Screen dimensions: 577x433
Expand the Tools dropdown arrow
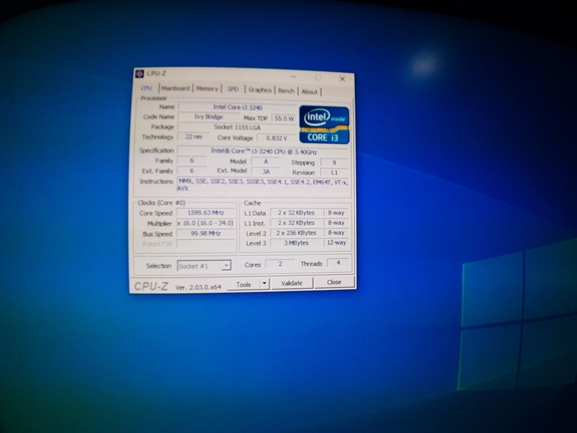(x=265, y=284)
